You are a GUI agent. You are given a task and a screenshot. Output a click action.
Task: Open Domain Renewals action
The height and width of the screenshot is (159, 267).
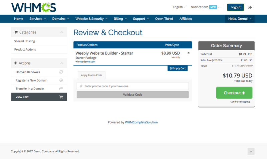[39, 72]
